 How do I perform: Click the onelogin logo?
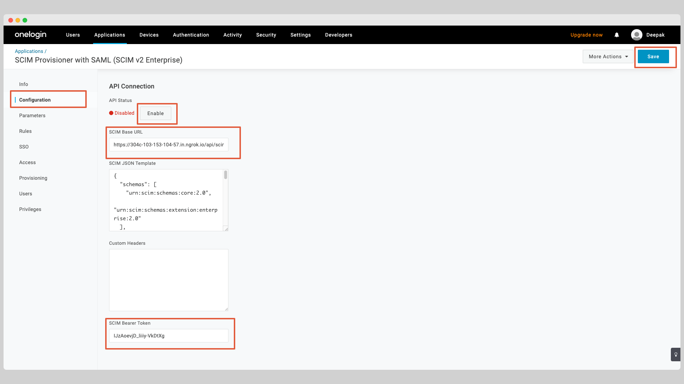30,34
